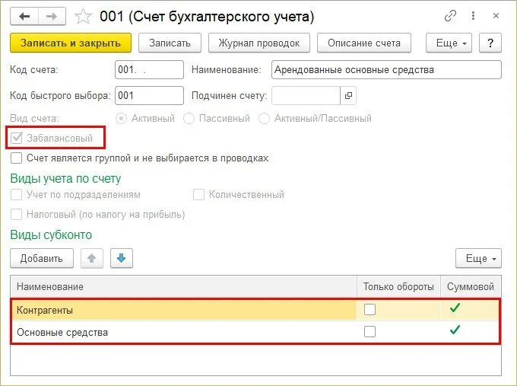The height and width of the screenshot is (386, 517).
Task: Add form to favorites with star icon
Action: coord(83,16)
